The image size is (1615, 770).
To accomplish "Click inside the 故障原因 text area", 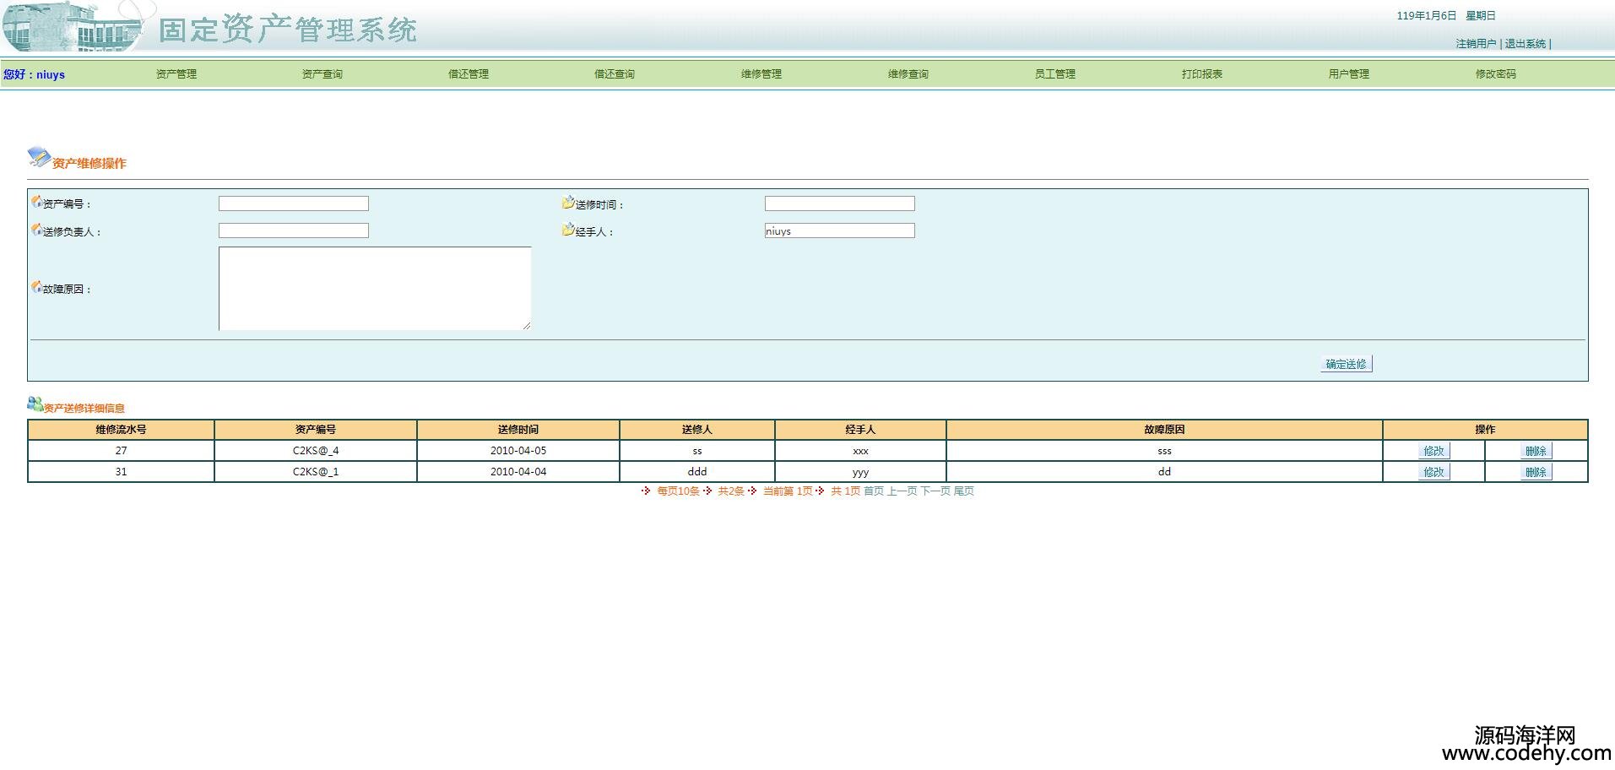I will (374, 288).
